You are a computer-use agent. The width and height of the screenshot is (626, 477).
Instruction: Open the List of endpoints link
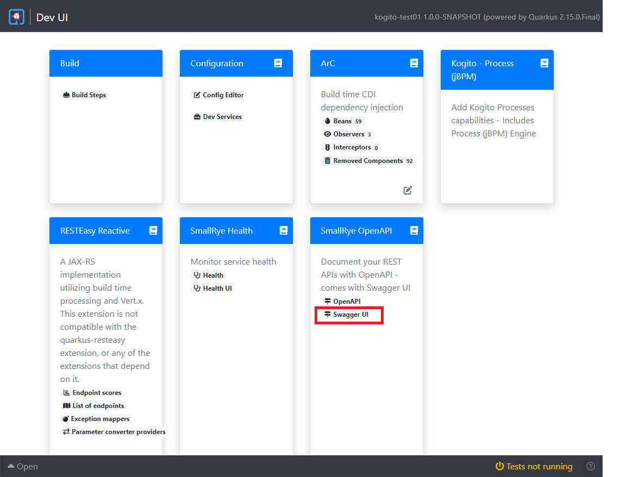point(94,405)
